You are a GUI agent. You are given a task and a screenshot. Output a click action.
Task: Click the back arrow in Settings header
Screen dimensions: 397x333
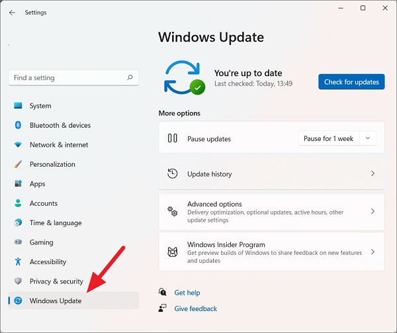(12, 13)
